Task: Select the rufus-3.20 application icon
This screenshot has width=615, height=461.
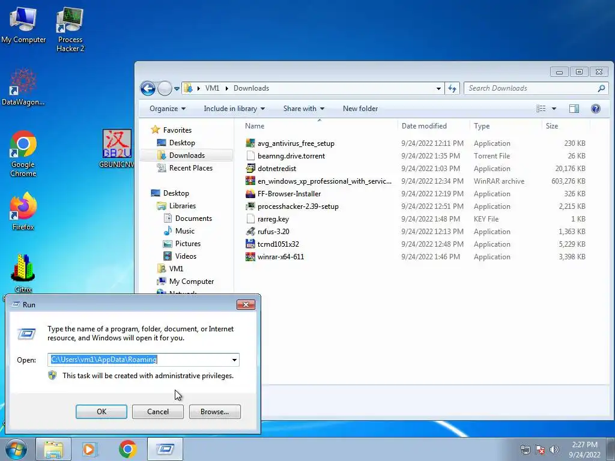Action: coord(250,231)
